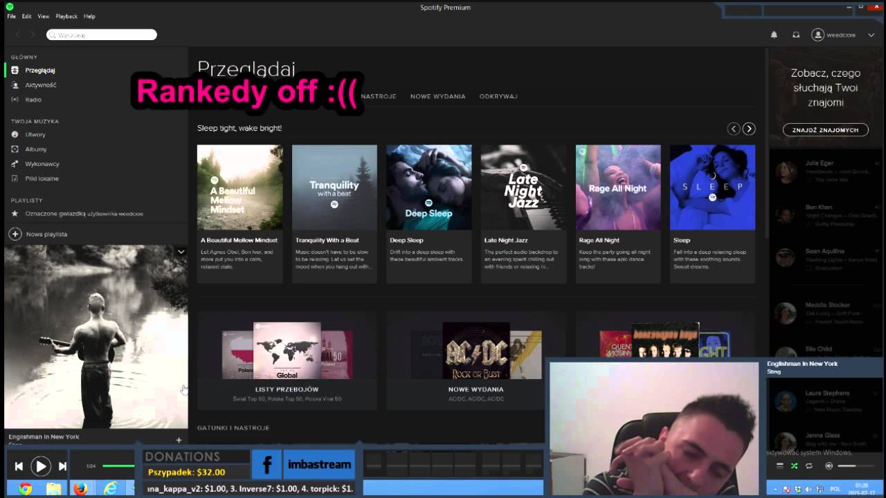Screen dimensions: 886x498
Task: Switch to the Nowe wydania tab
Action: (438, 96)
